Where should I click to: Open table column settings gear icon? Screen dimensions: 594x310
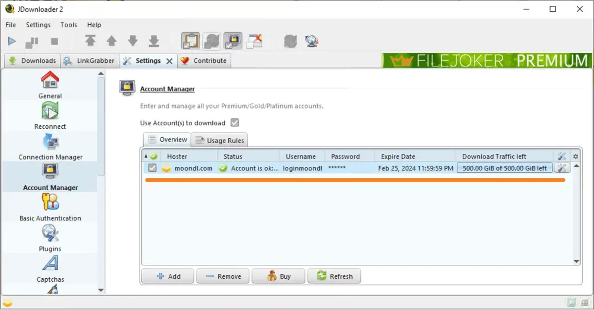(576, 156)
